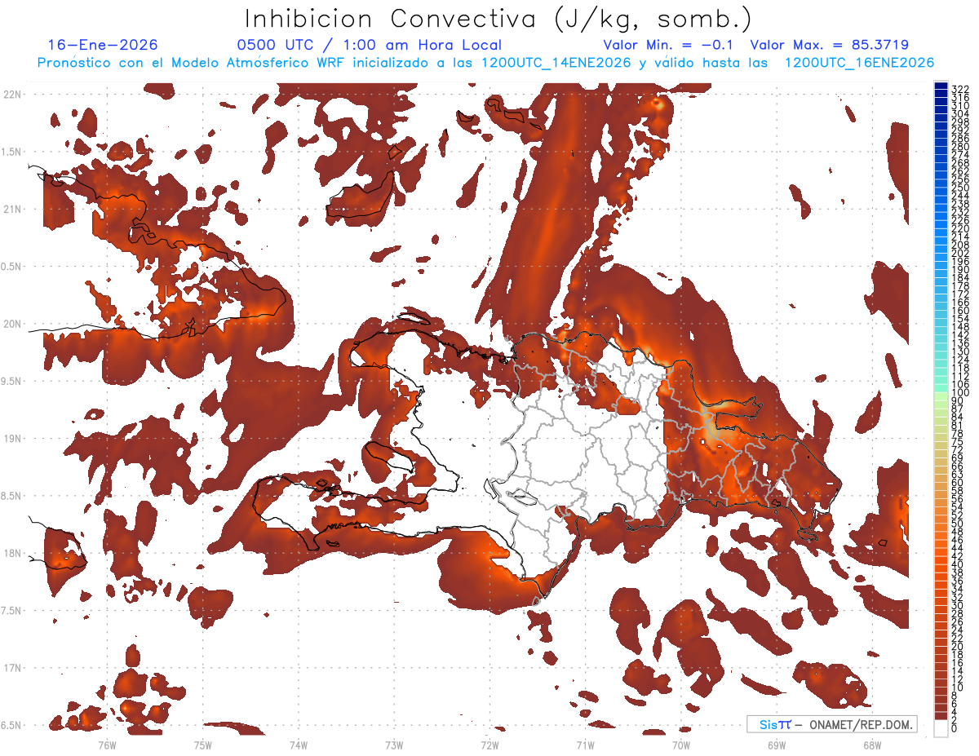The height and width of the screenshot is (756, 979).
Task: Click the pale green swatch beside 100
Action: coord(941,396)
